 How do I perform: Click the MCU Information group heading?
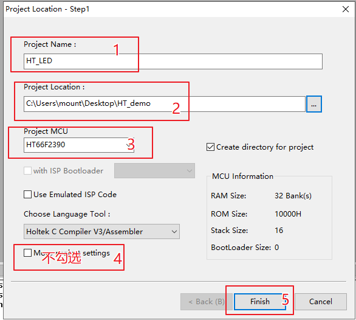tap(242, 176)
